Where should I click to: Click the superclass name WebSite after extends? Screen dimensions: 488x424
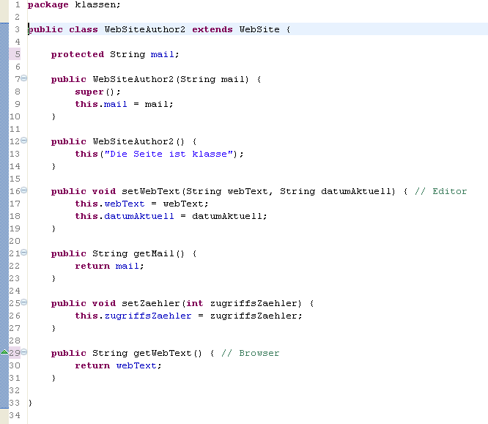coord(259,29)
